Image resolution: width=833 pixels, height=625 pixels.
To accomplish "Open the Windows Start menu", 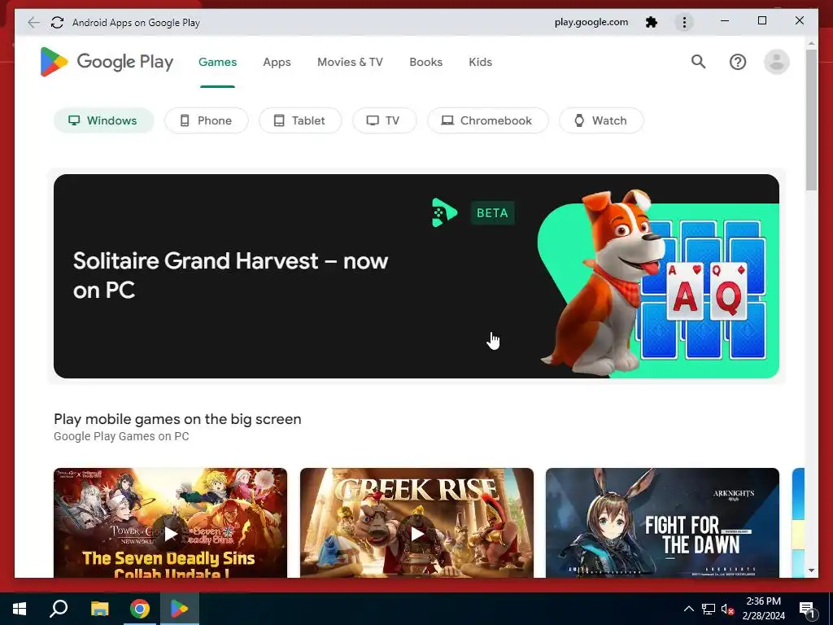I will pos(20,609).
